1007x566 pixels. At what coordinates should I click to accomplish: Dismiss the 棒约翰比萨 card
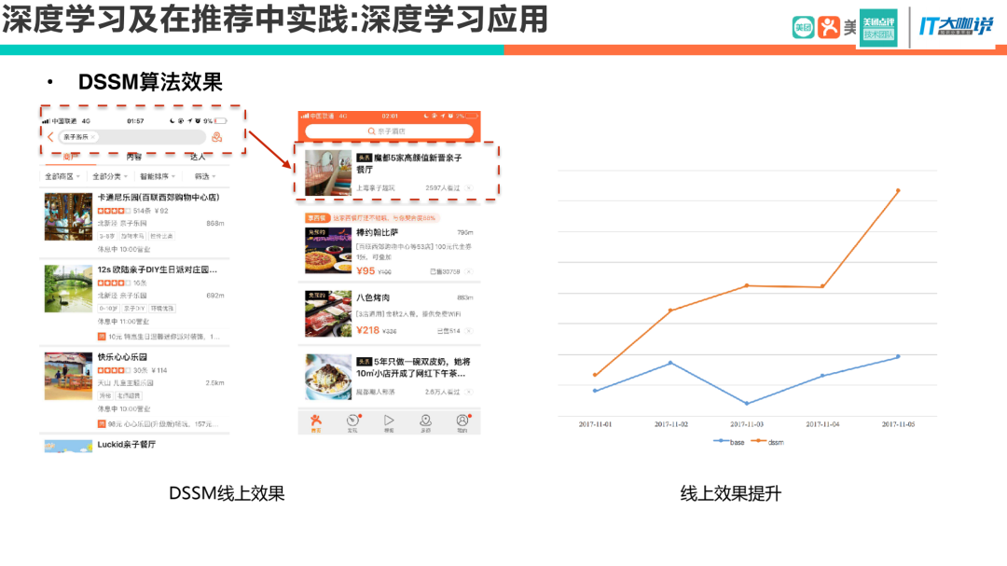[x=469, y=271]
